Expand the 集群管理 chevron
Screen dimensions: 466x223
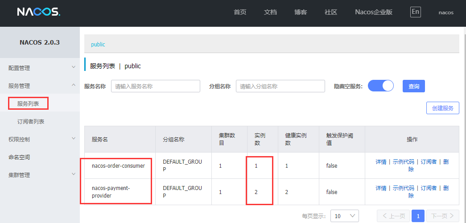tap(74, 174)
